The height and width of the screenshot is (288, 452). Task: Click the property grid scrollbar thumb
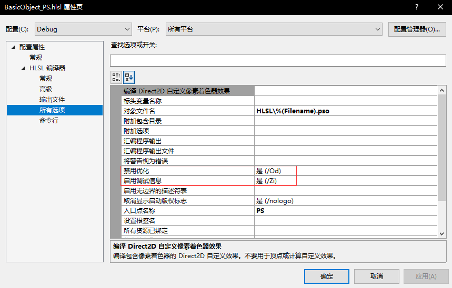point(441,148)
